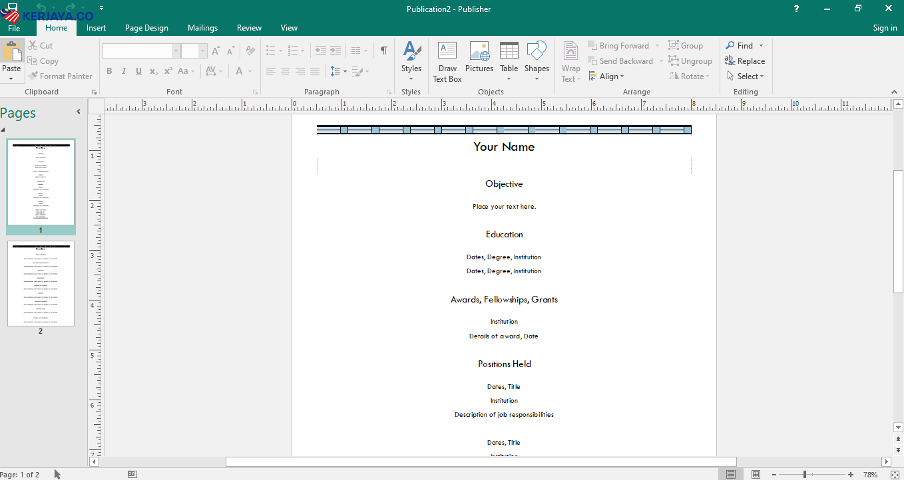
Task: Click the Cut scissors icon
Action: tap(33, 45)
